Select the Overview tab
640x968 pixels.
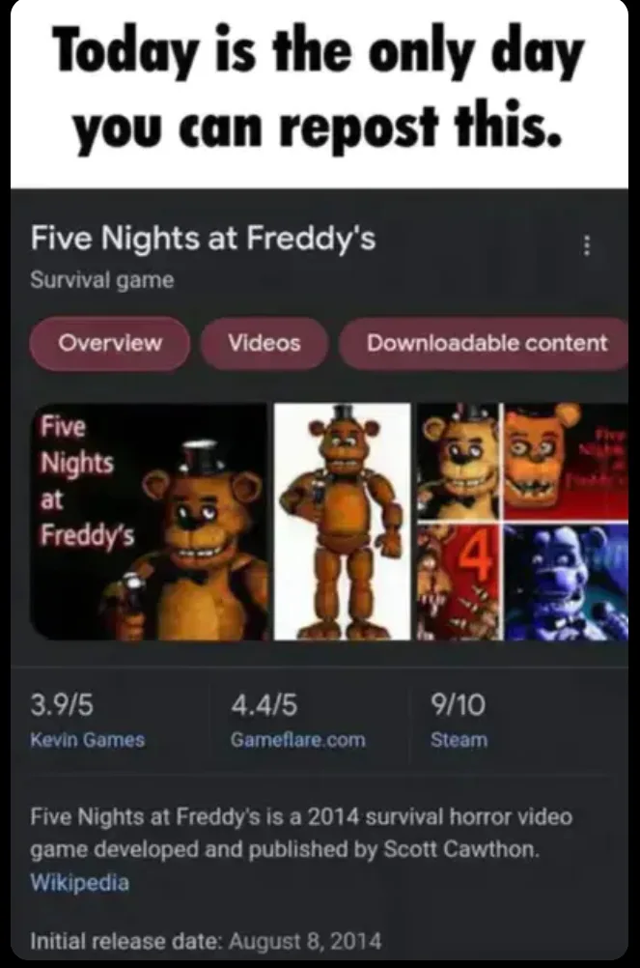(x=110, y=343)
